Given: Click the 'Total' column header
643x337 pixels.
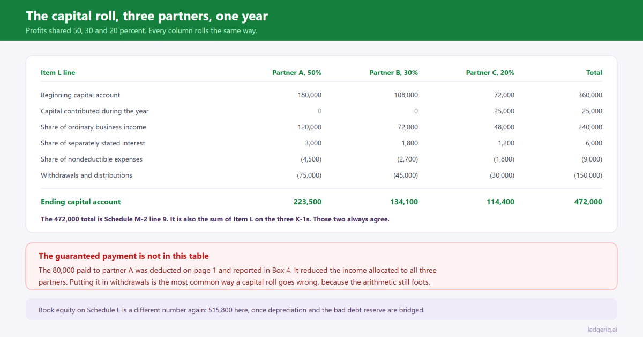Looking at the screenshot, I should pos(594,73).
